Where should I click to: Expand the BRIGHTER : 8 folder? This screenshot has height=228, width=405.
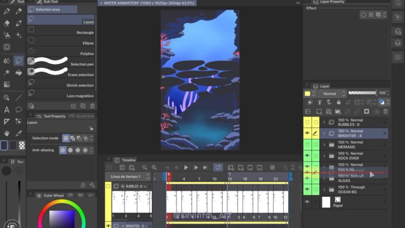pos(324,133)
